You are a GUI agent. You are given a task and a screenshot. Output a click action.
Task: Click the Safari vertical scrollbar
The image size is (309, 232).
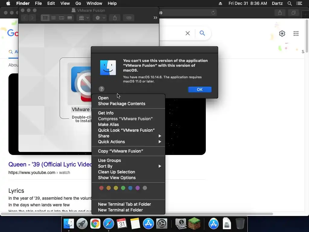coord(307,36)
